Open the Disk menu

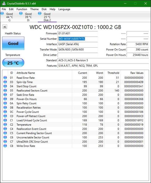(x=44, y=9)
